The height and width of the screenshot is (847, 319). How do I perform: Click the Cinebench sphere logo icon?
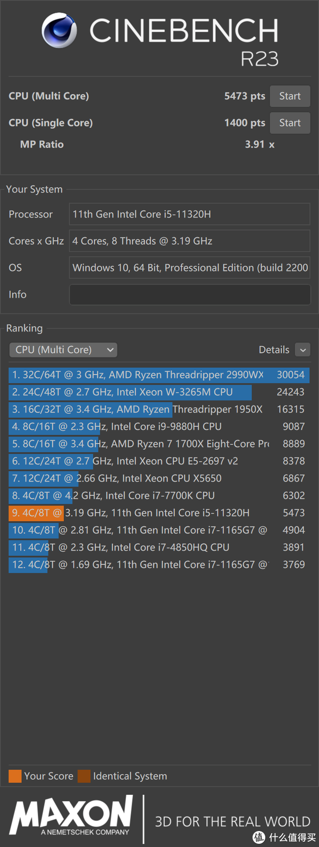(x=59, y=30)
